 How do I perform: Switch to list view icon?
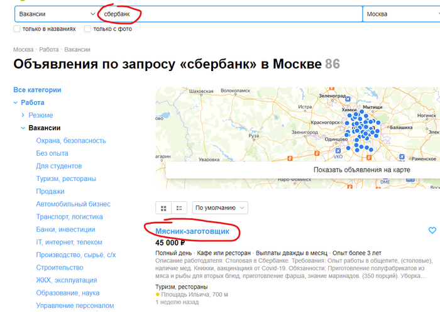tap(179, 207)
